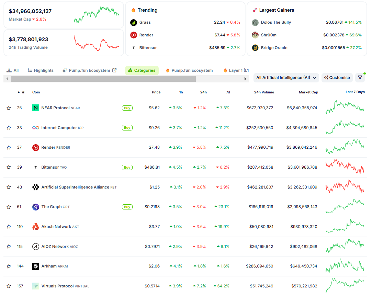Toggle favorite star for The Graph

[9, 207]
